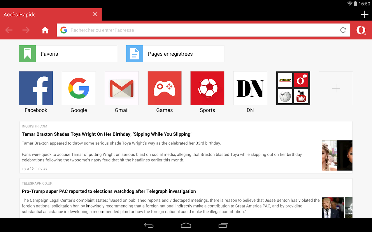Open the Games speed dial tile
This screenshot has height=232, width=372.
pos(165,88)
